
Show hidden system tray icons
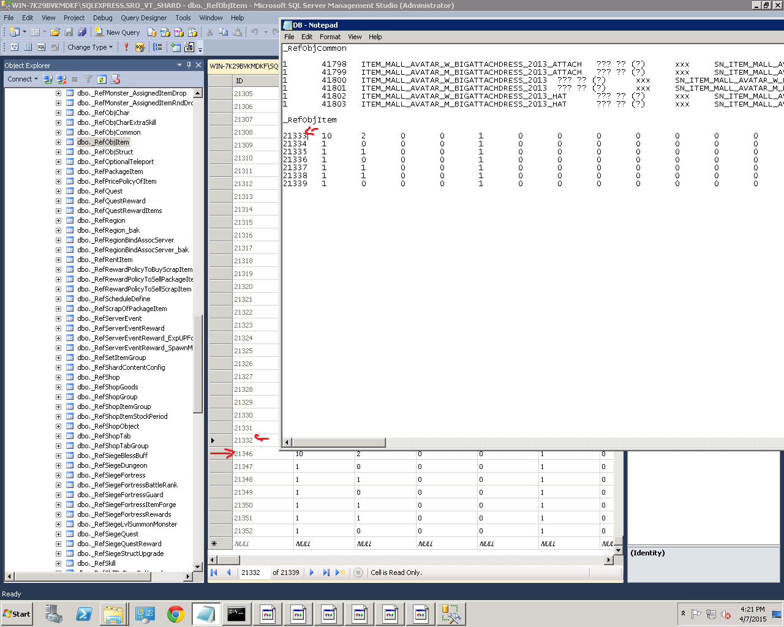[683, 614]
